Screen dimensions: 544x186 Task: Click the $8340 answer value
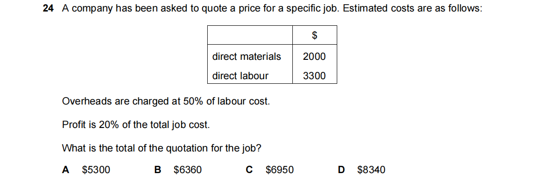371,170
